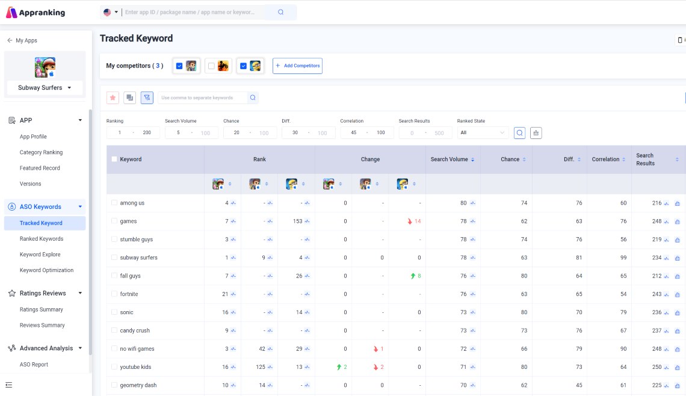Check the sonic keyword checkbox
The image size is (686, 396).
click(x=114, y=312)
